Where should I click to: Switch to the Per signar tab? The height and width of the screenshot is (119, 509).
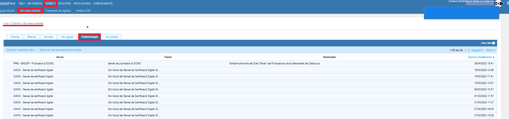click(67, 37)
